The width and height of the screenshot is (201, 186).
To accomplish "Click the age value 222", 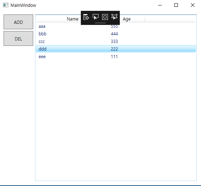I will pyautogui.click(x=114, y=49).
